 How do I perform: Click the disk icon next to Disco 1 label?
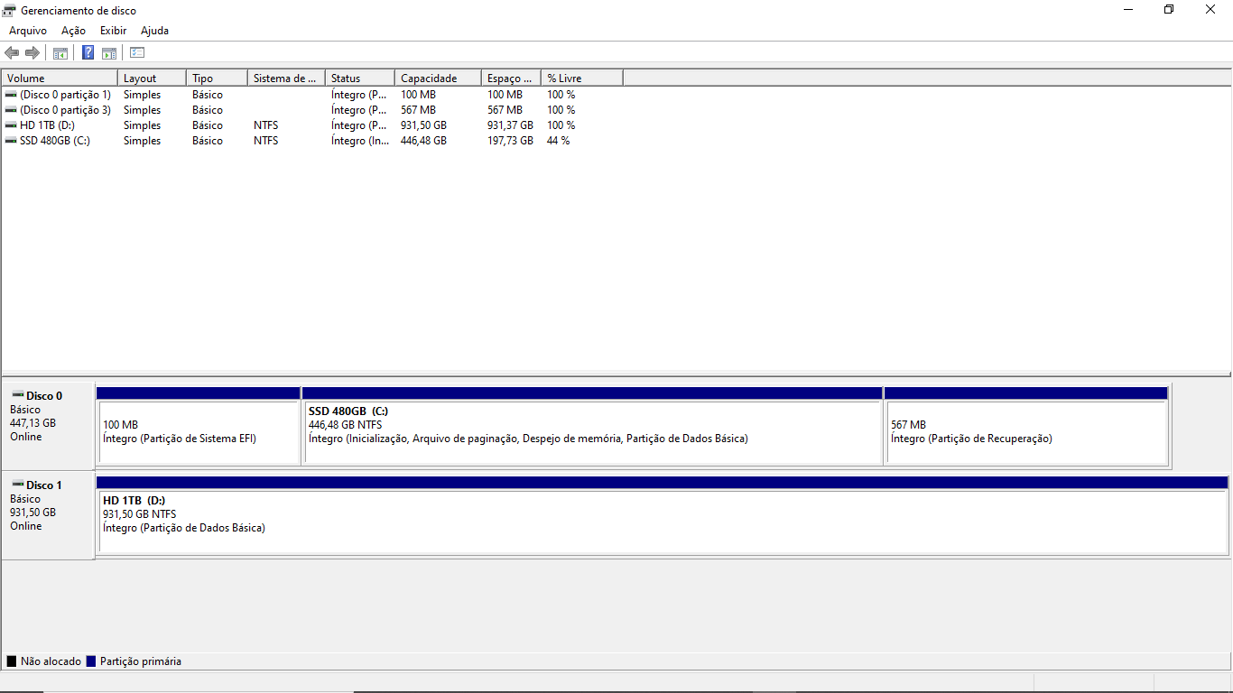pos(17,485)
